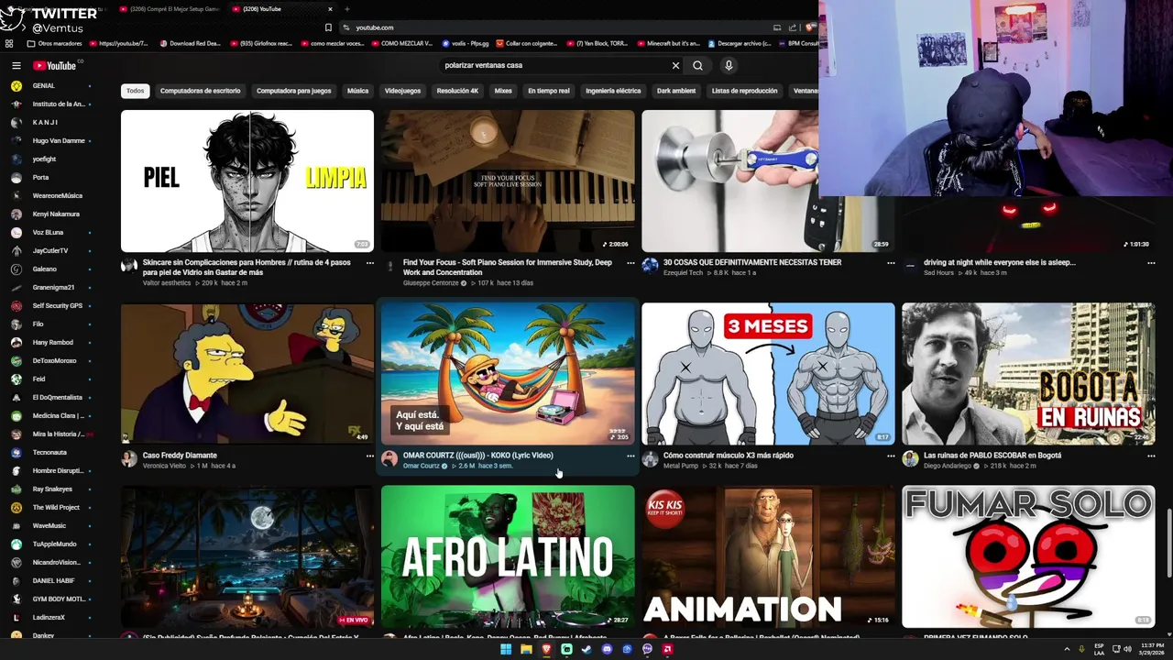Click Diego Andariego channel avatar
The image size is (1173, 660).
(910, 458)
